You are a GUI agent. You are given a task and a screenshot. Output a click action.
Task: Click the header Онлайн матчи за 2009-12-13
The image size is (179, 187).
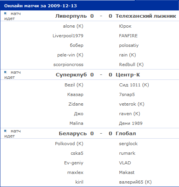(x=40, y=6)
